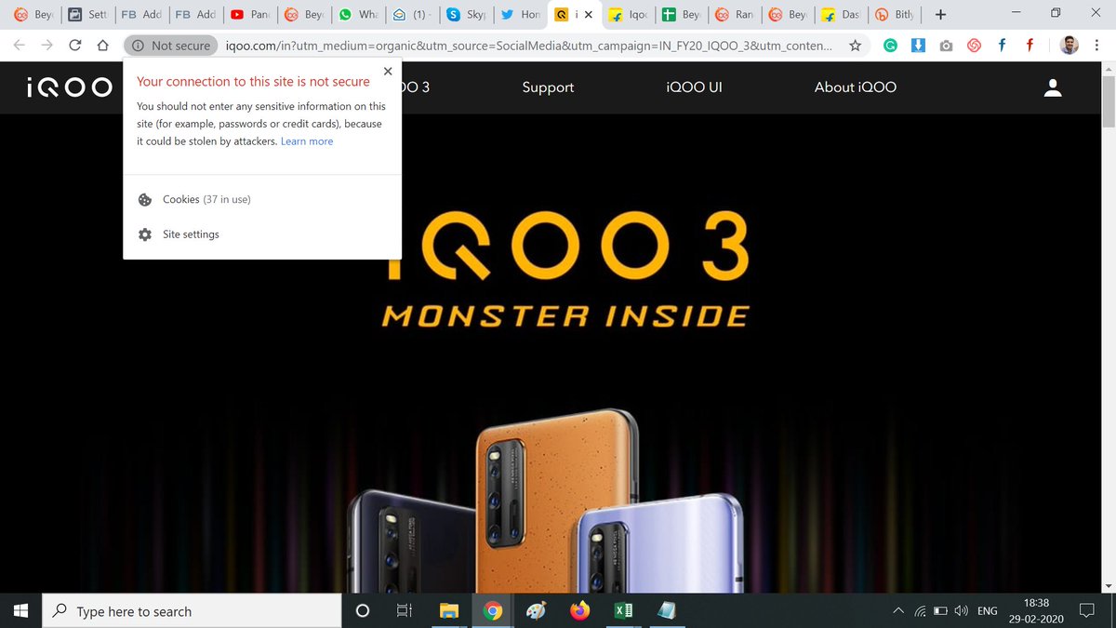Click the forward navigation arrow
The image size is (1116, 628).
pos(47,45)
